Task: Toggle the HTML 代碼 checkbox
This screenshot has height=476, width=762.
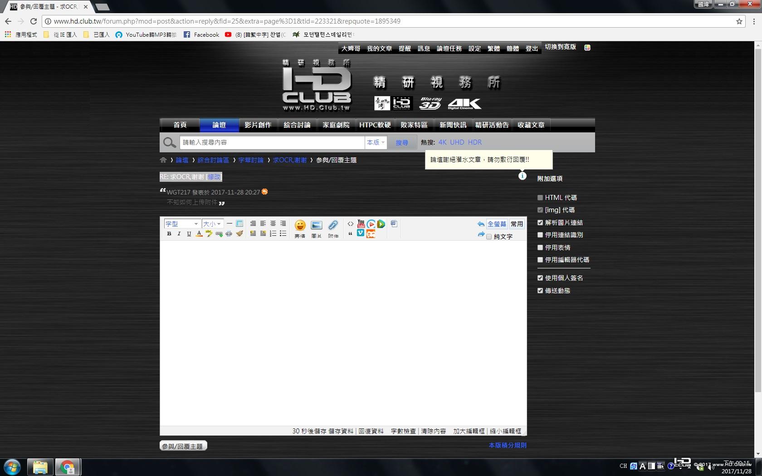Action: coord(540,198)
